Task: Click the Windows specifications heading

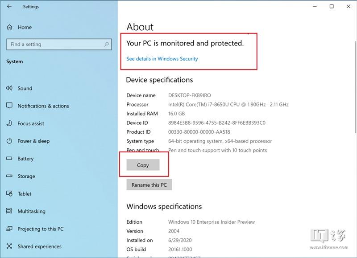Action: point(164,206)
